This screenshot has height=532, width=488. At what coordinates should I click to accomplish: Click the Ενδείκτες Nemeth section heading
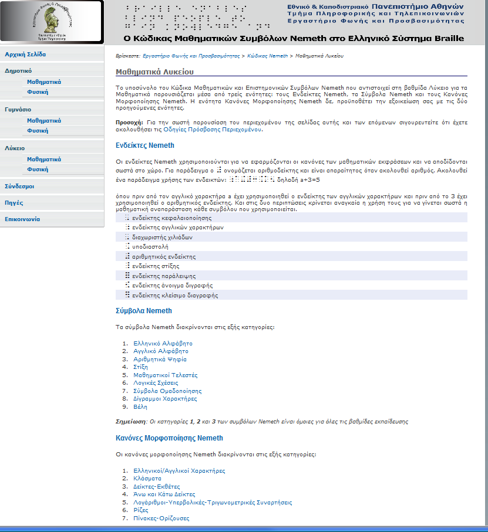click(x=145, y=145)
